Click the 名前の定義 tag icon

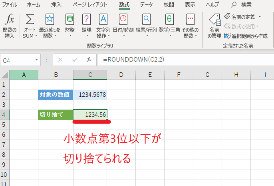[227, 16]
